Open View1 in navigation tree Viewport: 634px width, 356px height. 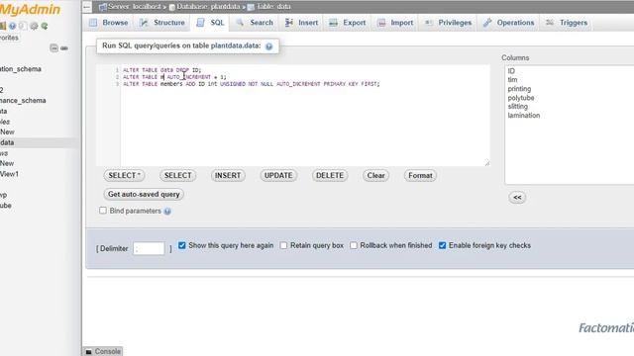click(x=9, y=174)
